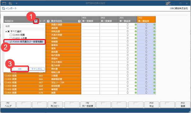Image resolution: width=191 pixels, height=113 pixels.
Task: Click 202 green check icon in 支払手数料 row
Action: click(154, 62)
